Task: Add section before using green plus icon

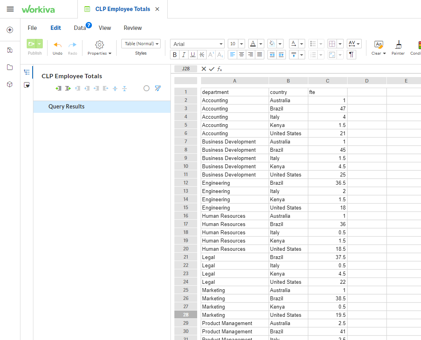Action: [59, 88]
